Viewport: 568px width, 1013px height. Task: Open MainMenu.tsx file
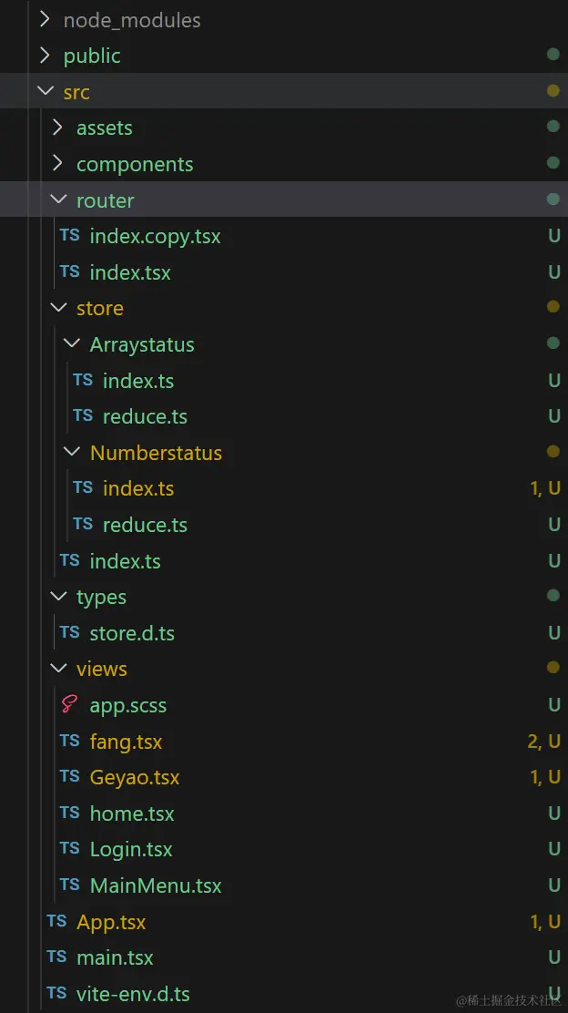point(156,885)
